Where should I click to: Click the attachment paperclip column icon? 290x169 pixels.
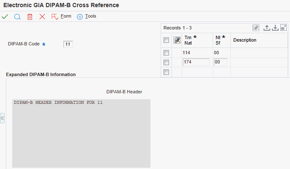177,40
